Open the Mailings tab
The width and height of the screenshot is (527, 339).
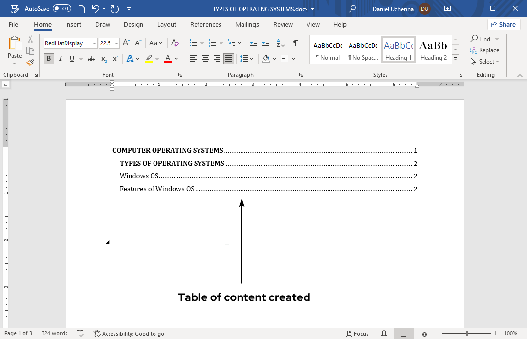(247, 24)
